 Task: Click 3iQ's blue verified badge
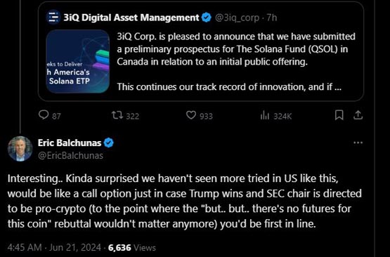(x=206, y=18)
